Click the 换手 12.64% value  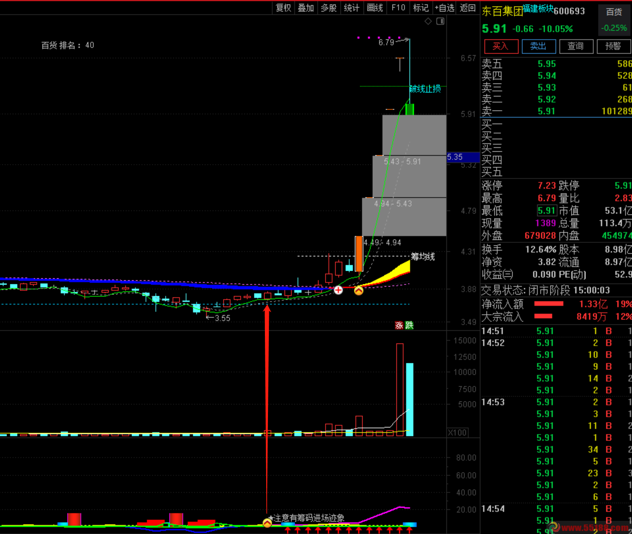pos(540,250)
